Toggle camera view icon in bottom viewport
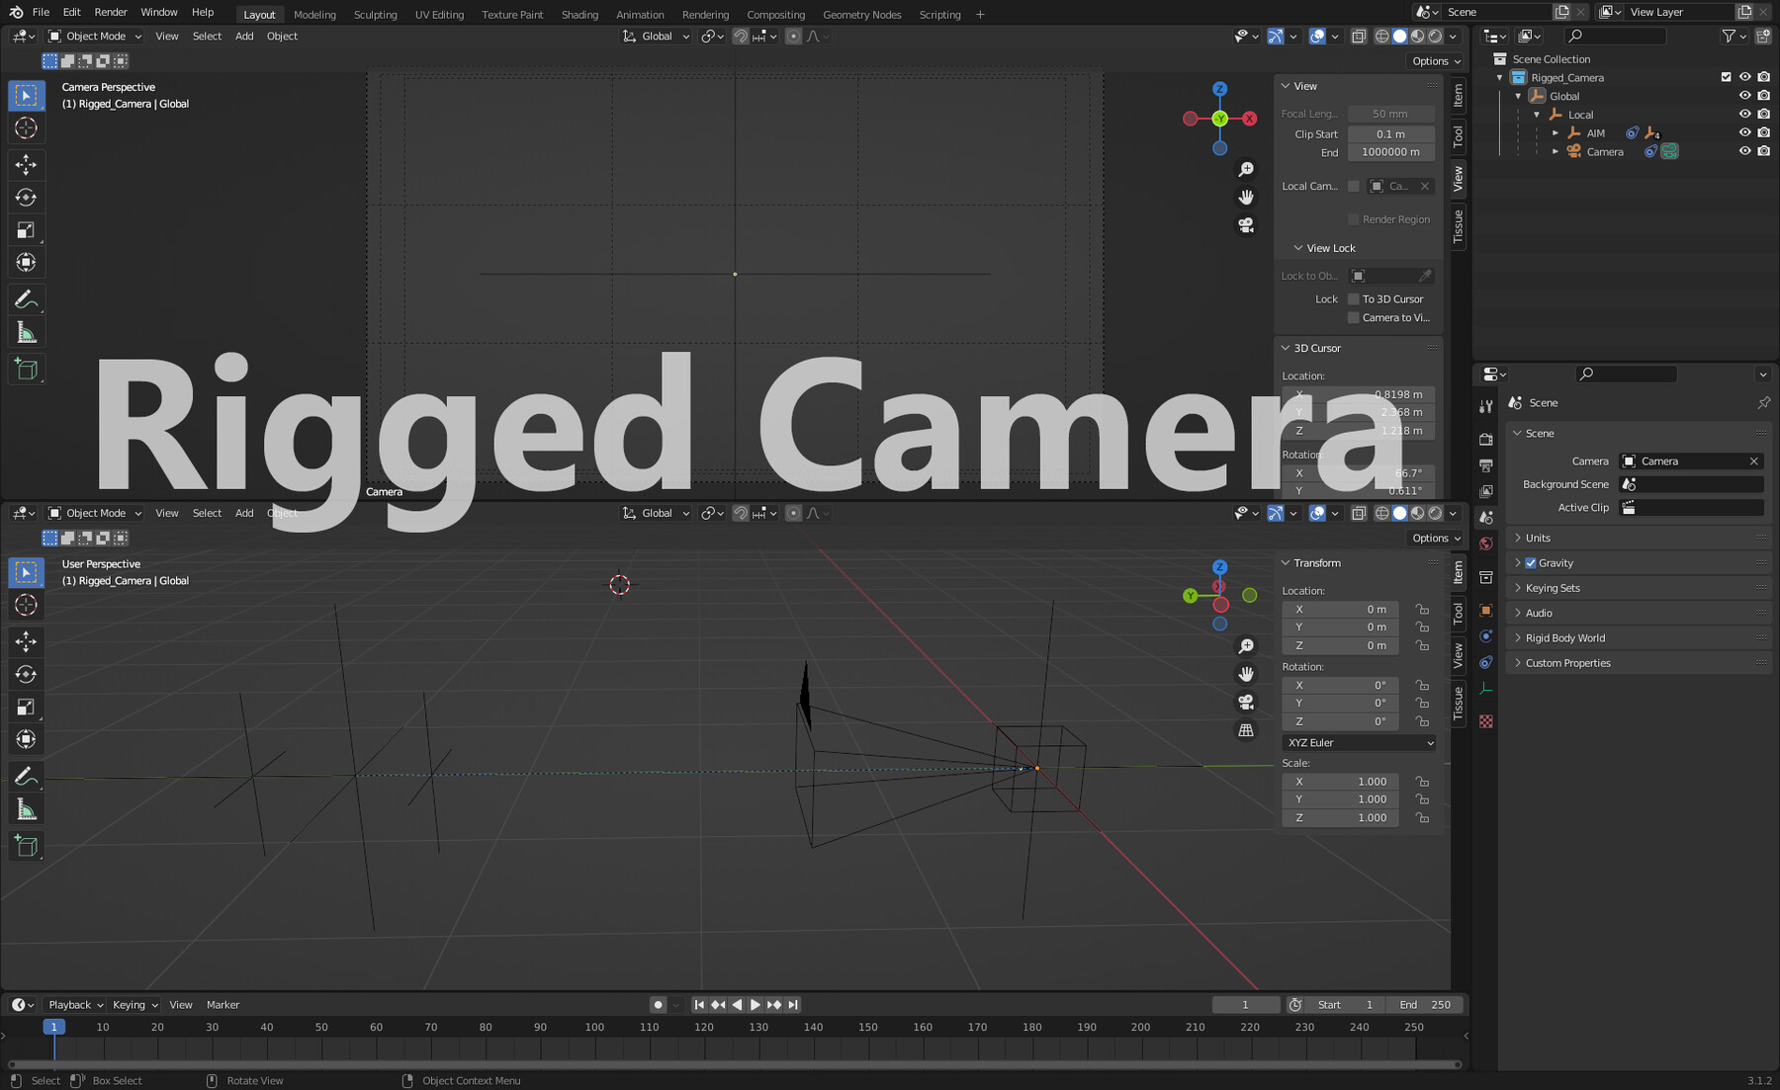 click(1246, 702)
